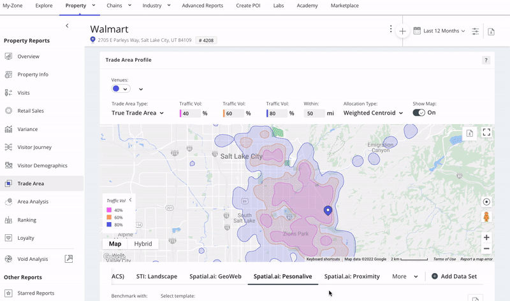Edit the 60 percent Traffic Vol field
This screenshot has width=510, height=301.
point(234,113)
